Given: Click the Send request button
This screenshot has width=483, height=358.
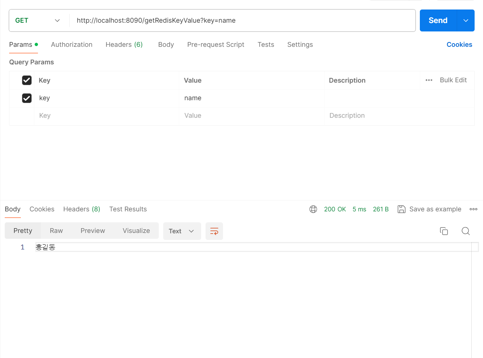Looking at the screenshot, I should (438, 20).
